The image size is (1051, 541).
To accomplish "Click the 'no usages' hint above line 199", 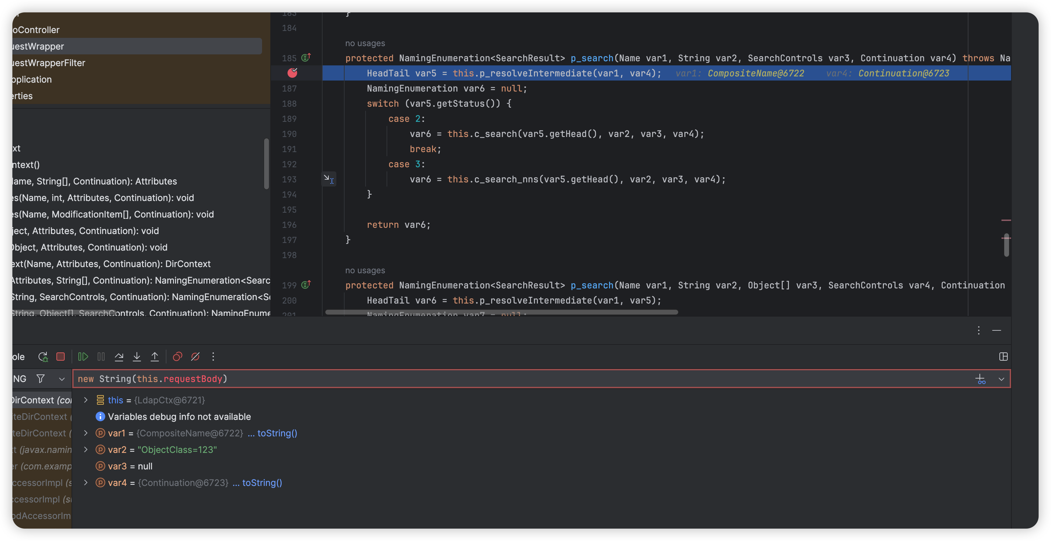I will 365,270.
